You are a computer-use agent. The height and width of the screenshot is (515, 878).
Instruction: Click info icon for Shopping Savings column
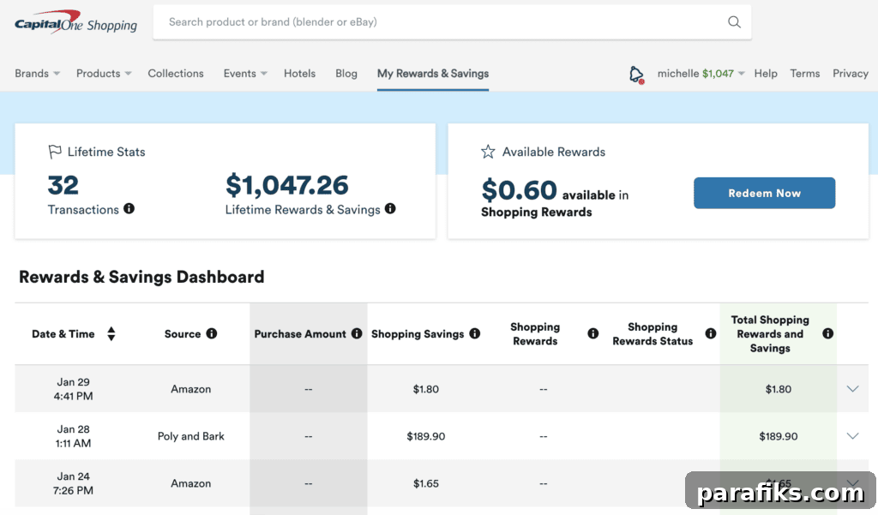pyautogui.click(x=475, y=333)
